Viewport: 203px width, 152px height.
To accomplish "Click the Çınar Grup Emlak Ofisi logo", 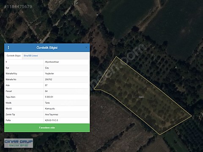I will click(19, 143).
